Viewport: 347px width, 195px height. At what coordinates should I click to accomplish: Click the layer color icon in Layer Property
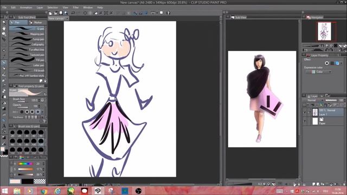tap(337, 63)
